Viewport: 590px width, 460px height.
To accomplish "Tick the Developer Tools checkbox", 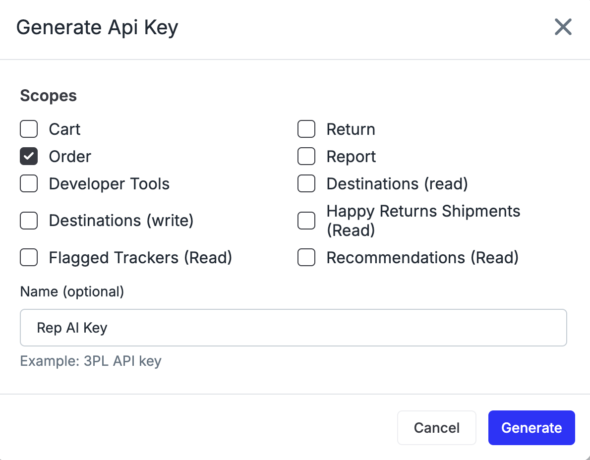I will tap(29, 184).
